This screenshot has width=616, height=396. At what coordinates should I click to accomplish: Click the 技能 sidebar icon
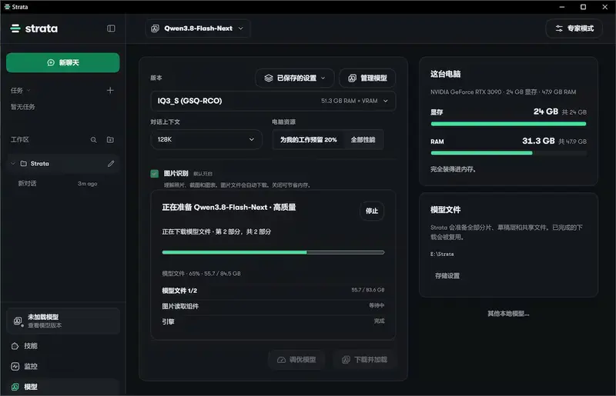(x=15, y=346)
